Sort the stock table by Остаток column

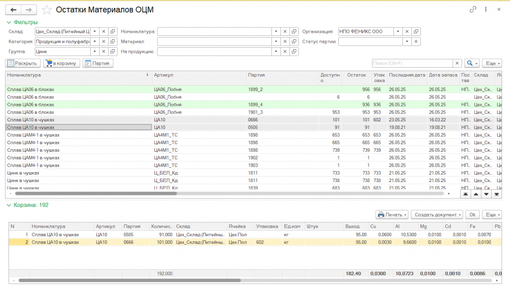[x=357, y=78]
